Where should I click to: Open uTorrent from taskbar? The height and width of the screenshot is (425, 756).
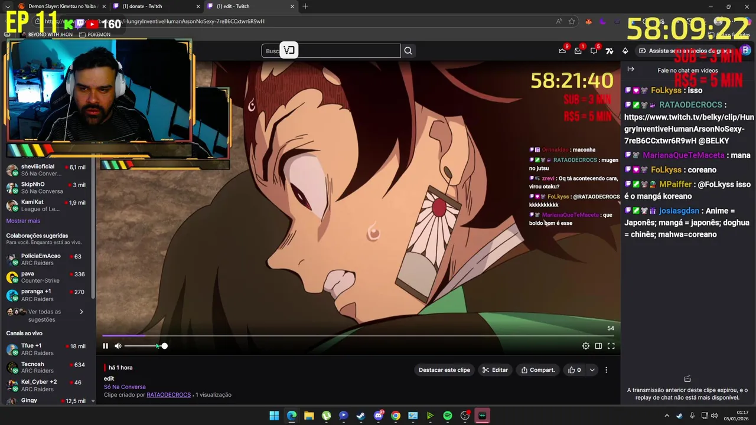coord(326,416)
